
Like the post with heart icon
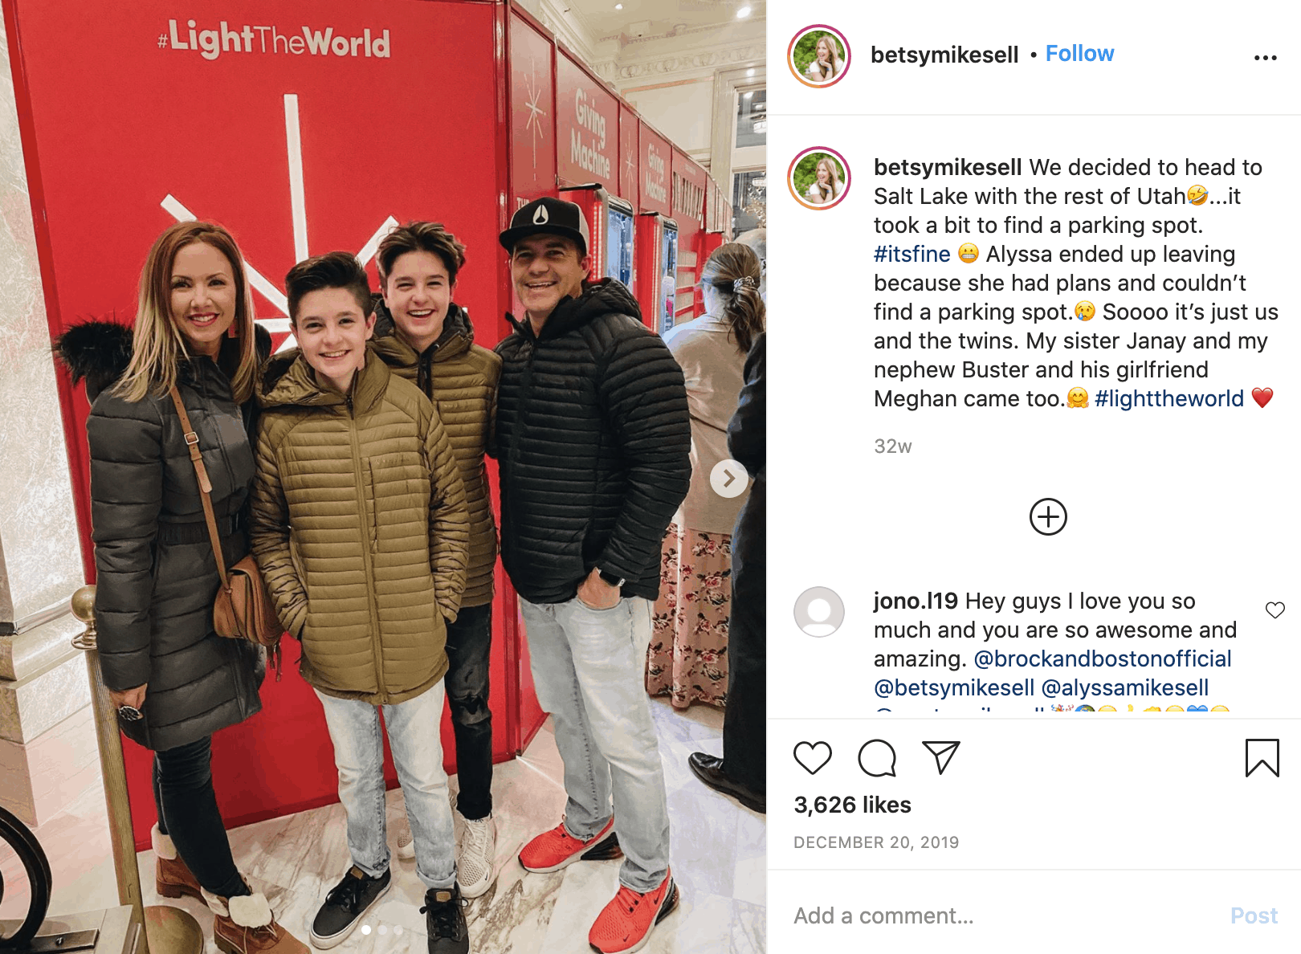(x=812, y=758)
